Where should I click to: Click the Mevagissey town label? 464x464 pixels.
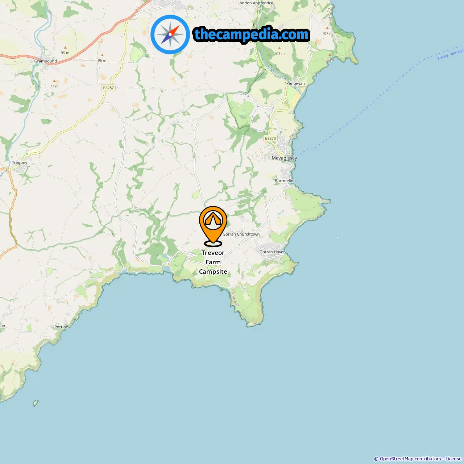click(x=284, y=158)
